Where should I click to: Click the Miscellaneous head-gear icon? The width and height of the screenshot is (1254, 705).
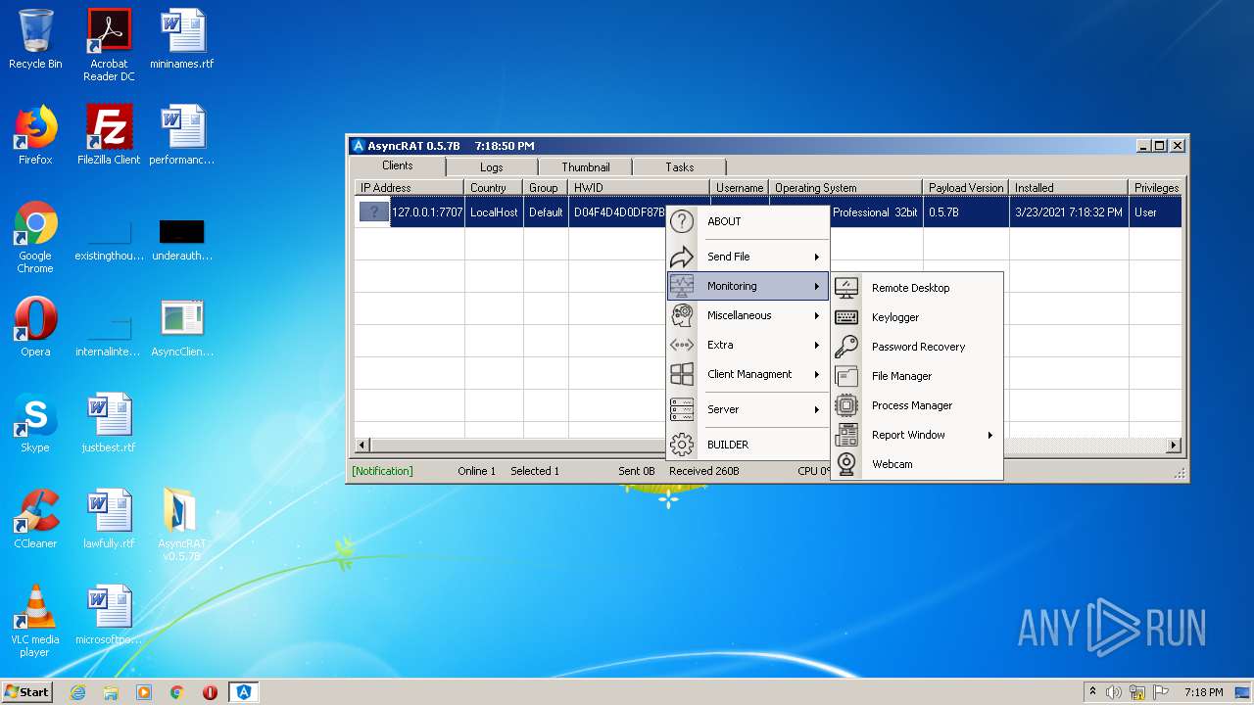point(681,315)
